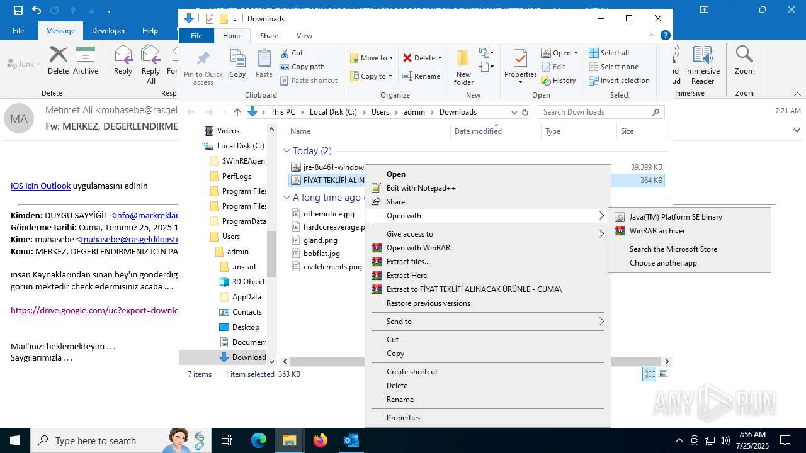Choose Edit with Notepad++ from context menu
806x453 pixels.
pyautogui.click(x=487, y=188)
